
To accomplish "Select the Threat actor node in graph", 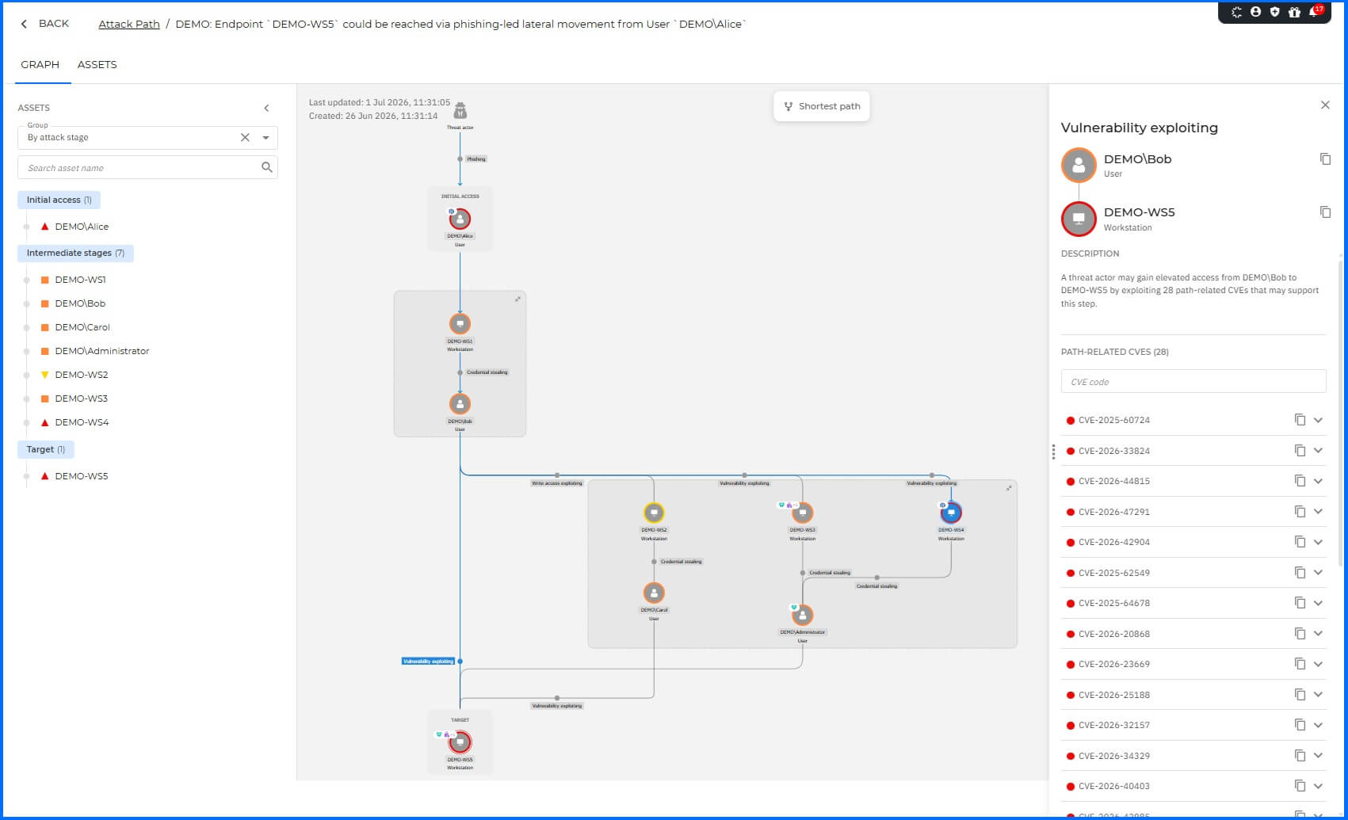I will (x=460, y=111).
